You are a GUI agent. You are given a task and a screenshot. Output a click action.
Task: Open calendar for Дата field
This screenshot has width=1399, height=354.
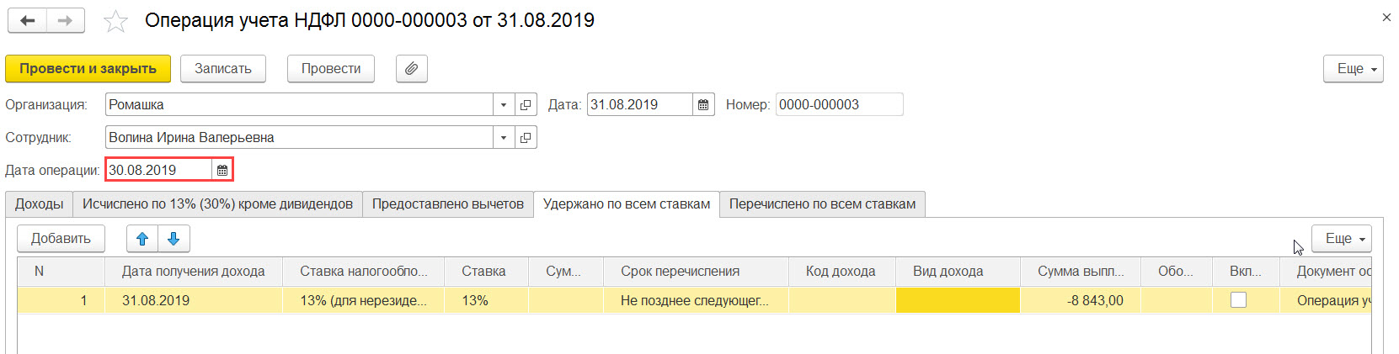click(x=703, y=105)
